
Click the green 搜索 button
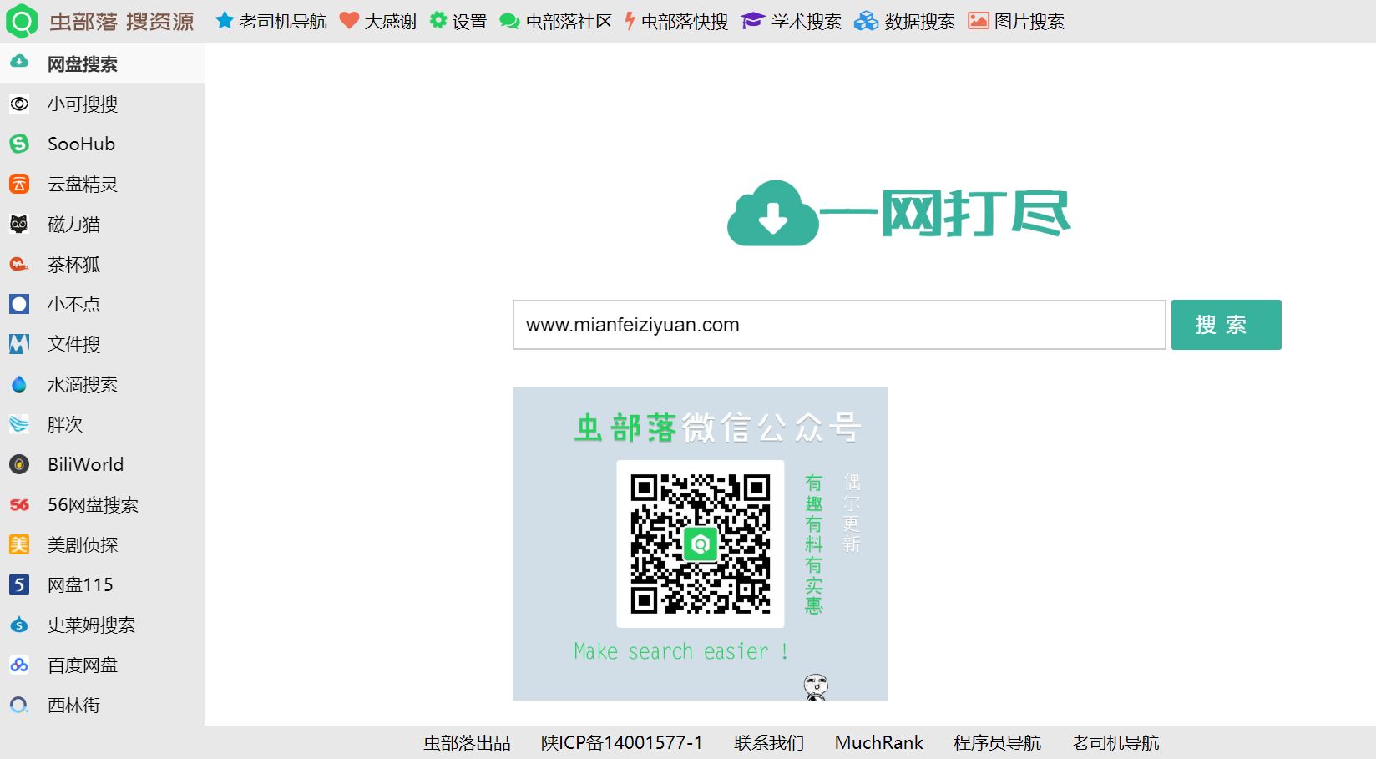pyautogui.click(x=1226, y=325)
